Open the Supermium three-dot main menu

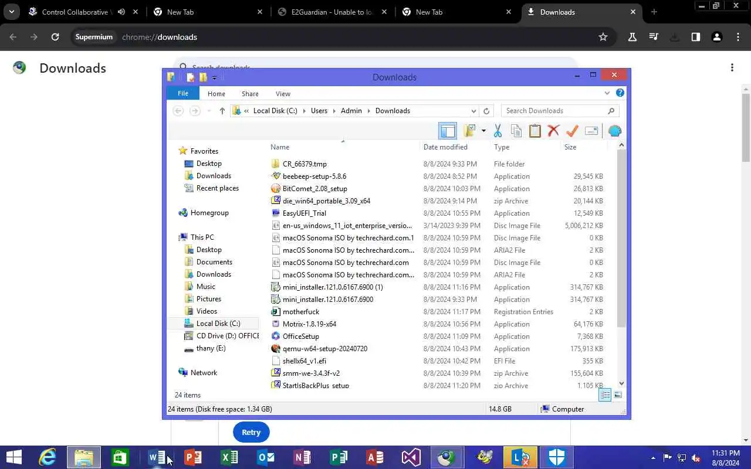click(738, 37)
